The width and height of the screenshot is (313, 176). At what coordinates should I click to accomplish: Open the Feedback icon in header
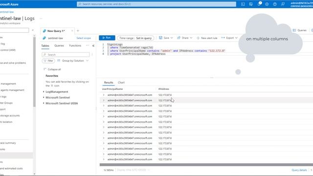click(x=283, y=4)
